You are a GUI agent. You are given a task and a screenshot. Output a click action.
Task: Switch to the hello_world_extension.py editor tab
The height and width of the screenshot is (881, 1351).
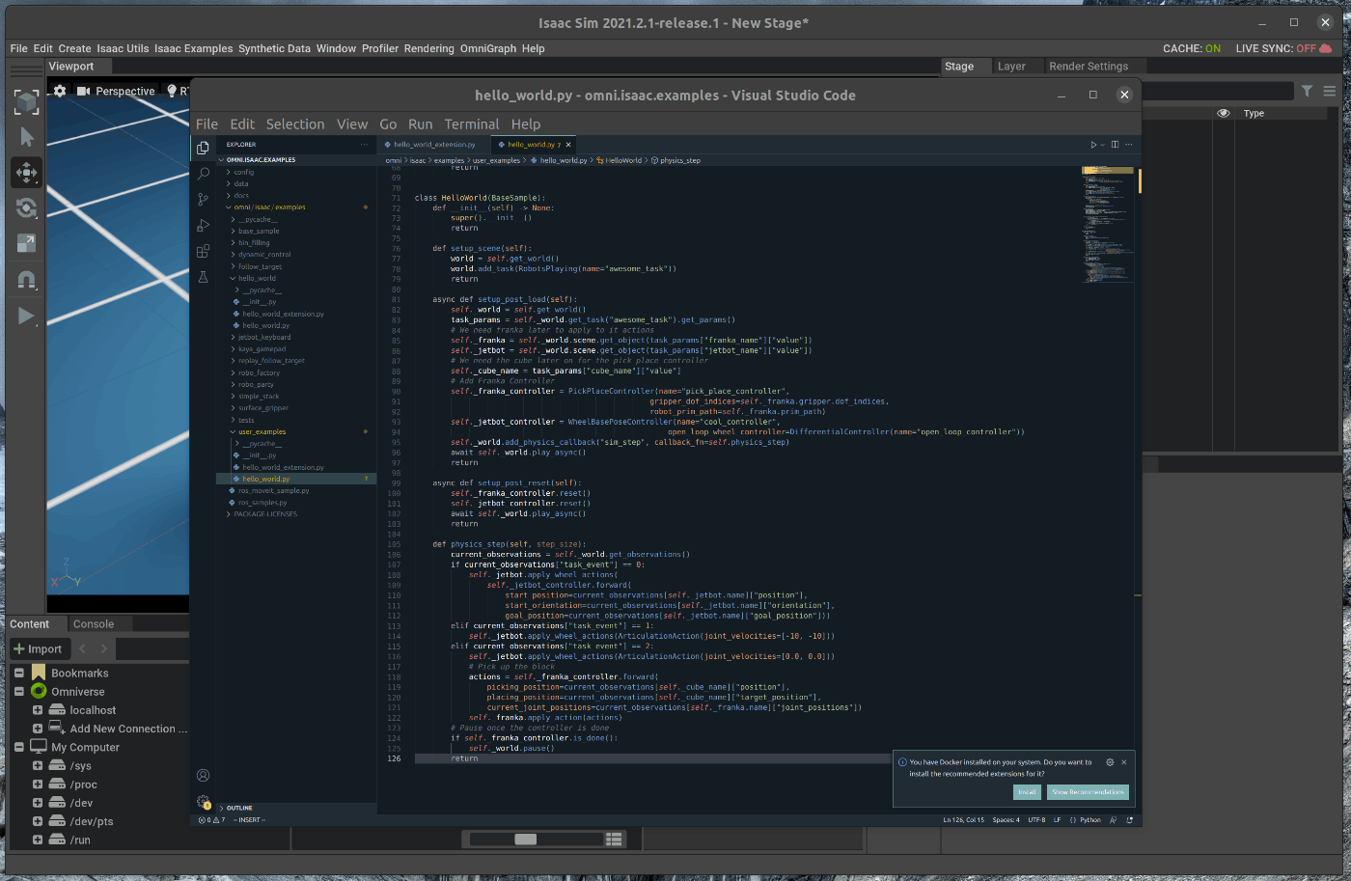coord(434,145)
